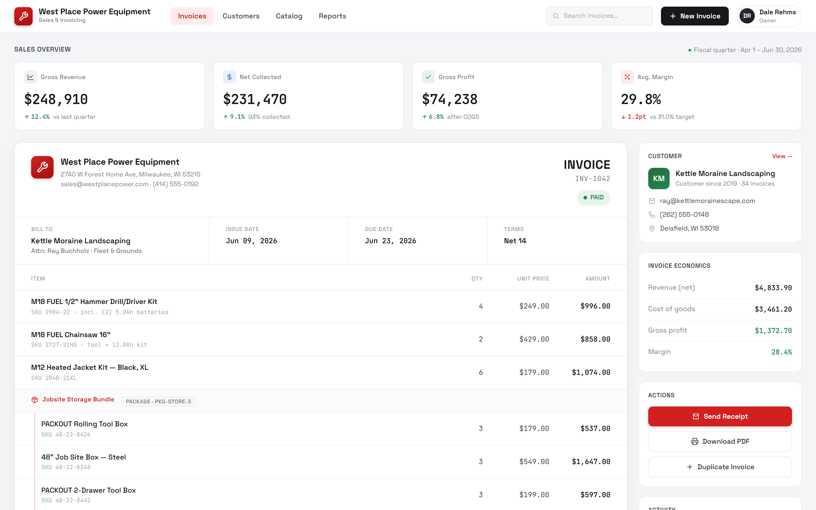
Task: Select the PACKOUT 2-Drawer Tool Box item
Action: click(320, 495)
